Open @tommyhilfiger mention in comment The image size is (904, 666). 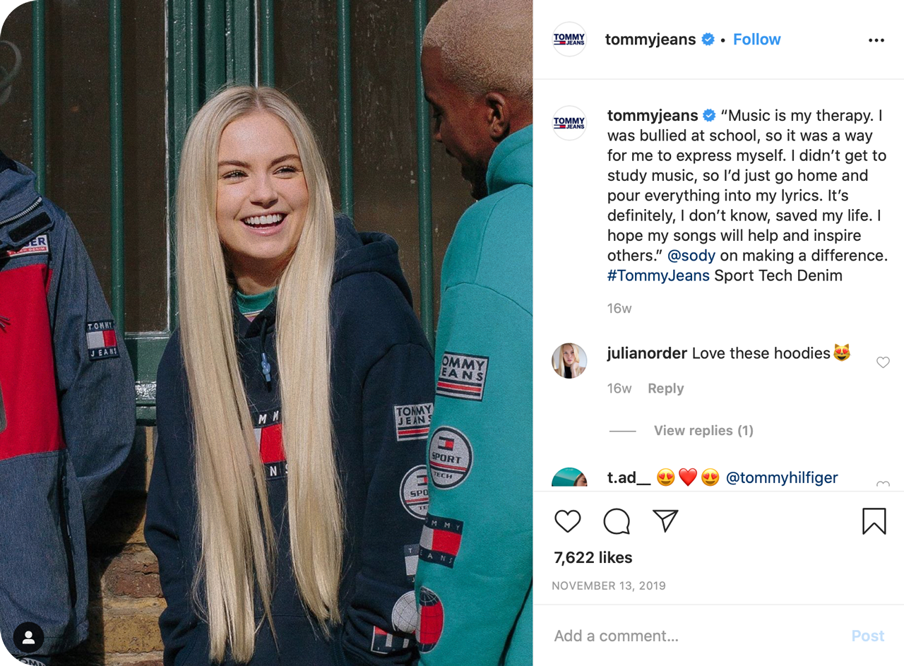[x=782, y=478]
